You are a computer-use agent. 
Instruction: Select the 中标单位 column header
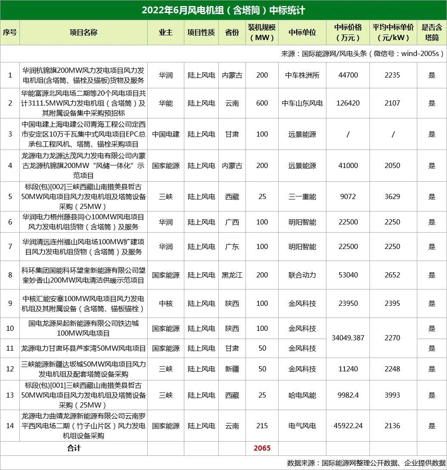click(x=302, y=32)
